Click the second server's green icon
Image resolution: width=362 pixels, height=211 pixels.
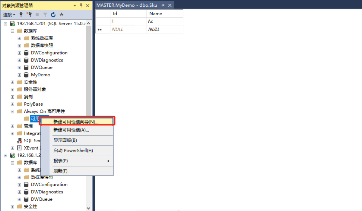(x=12, y=155)
